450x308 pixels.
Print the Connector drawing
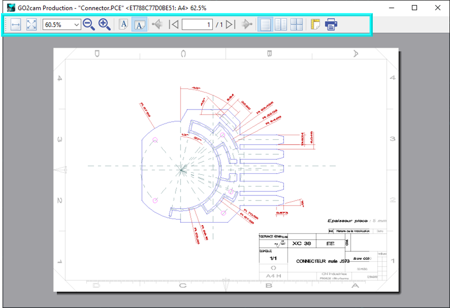click(x=331, y=25)
